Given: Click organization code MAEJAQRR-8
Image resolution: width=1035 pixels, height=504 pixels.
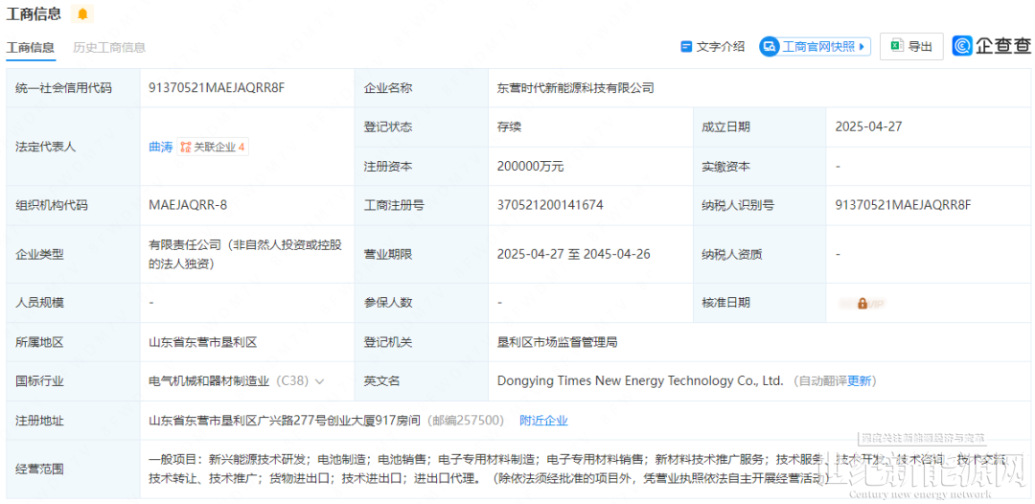Looking at the screenshot, I should point(188,205).
